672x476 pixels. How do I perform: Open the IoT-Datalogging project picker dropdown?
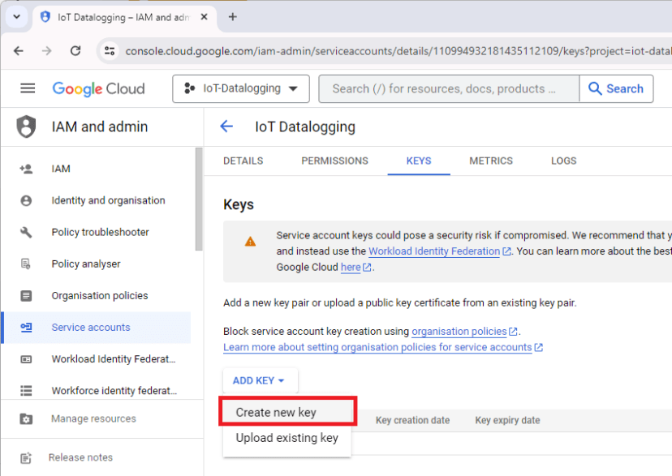[240, 89]
